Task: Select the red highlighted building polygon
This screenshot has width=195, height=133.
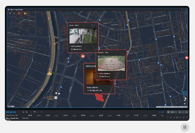Action: pos(100,98)
